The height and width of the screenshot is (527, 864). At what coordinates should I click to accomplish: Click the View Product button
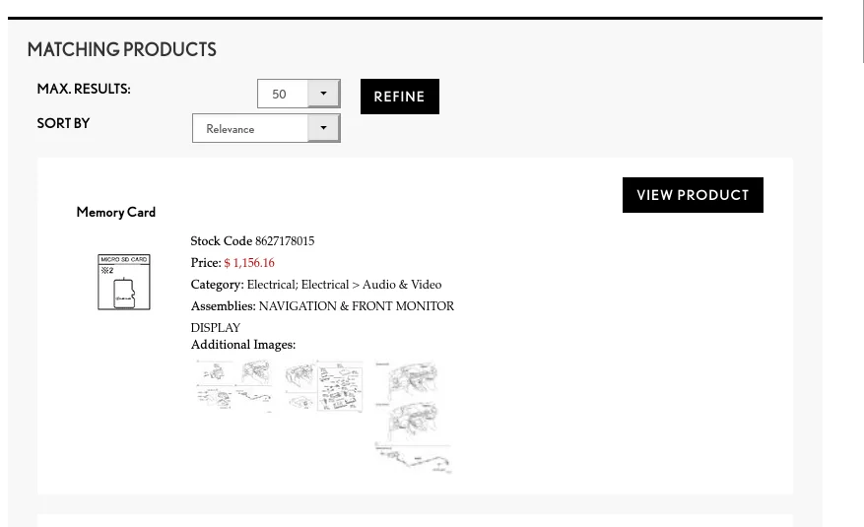point(693,195)
